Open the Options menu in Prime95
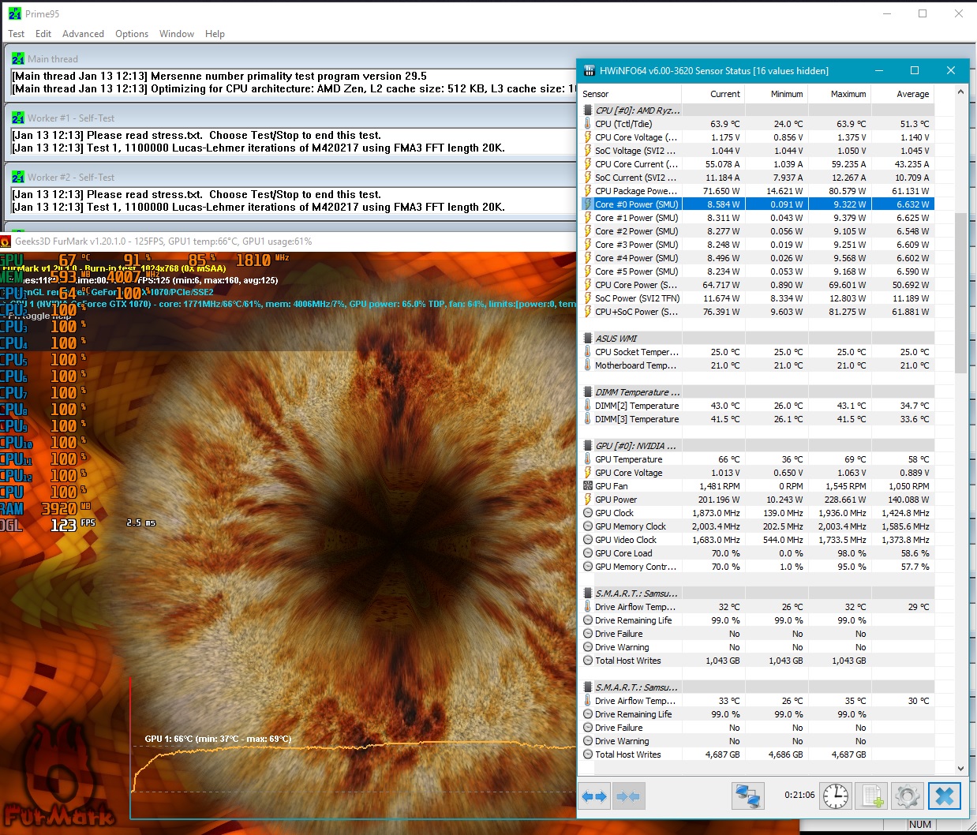977x835 pixels. coord(132,34)
